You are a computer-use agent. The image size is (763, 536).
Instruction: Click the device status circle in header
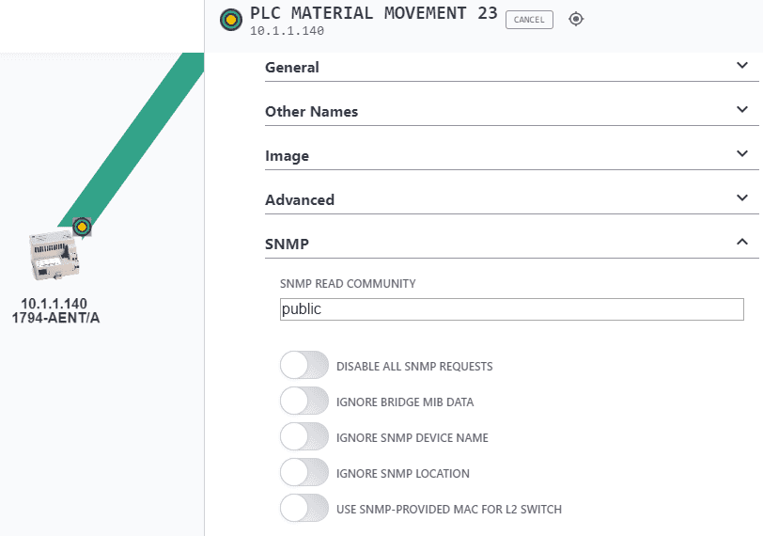point(231,20)
